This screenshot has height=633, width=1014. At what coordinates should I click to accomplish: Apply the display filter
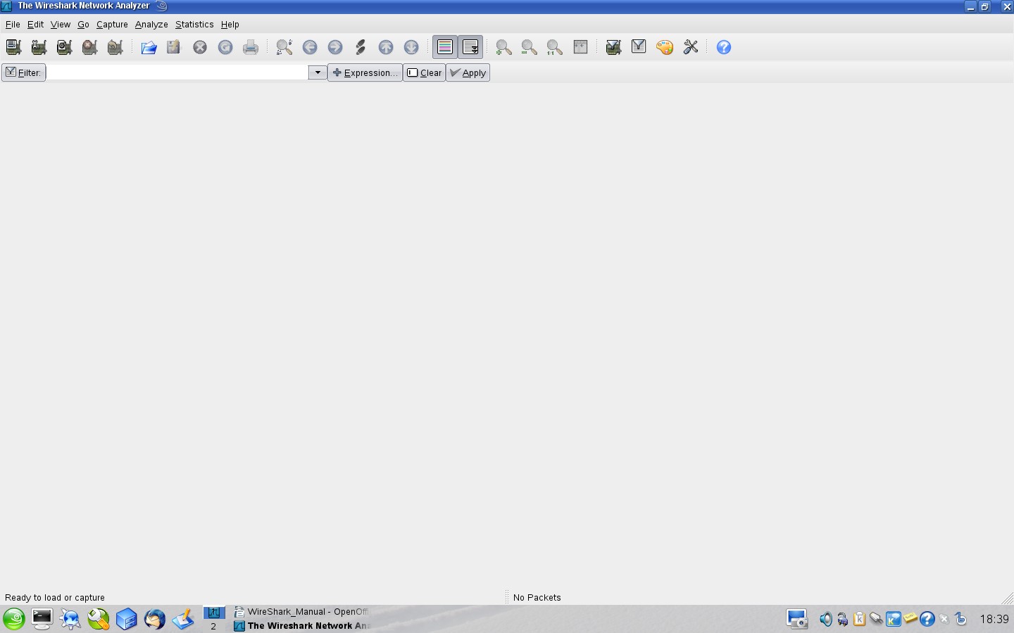tap(468, 72)
